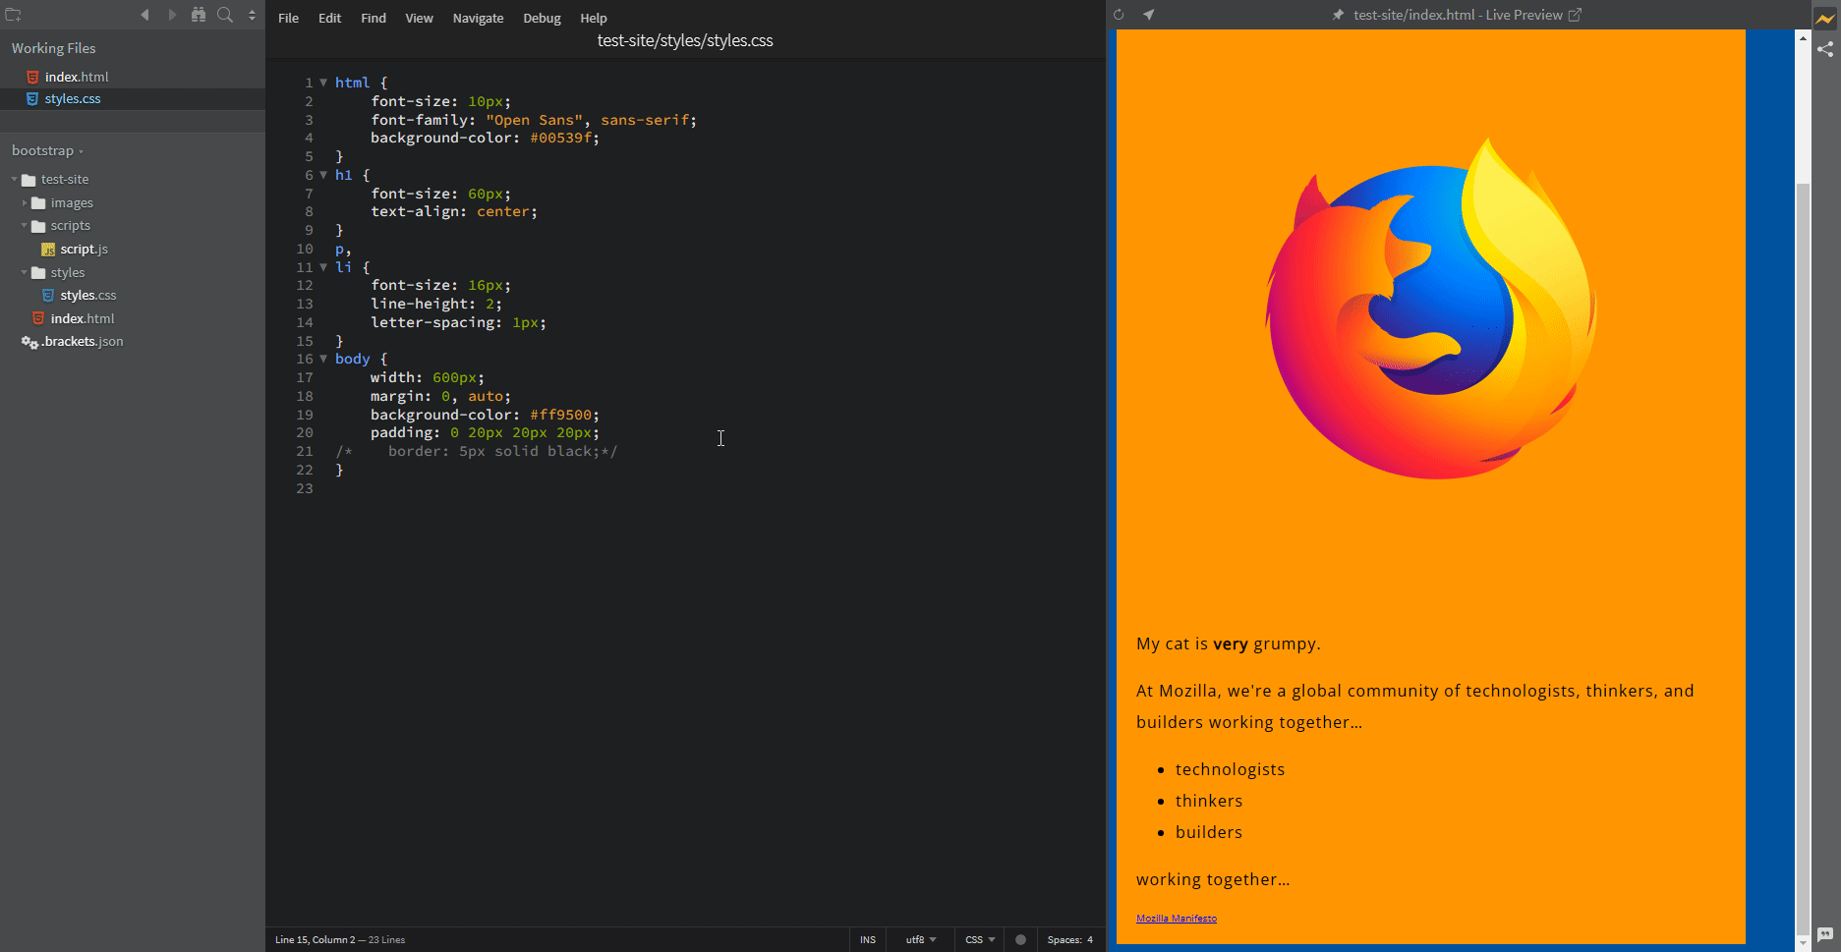Open index.html in the test-site tree
The image size is (1841, 952).
(x=83, y=319)
